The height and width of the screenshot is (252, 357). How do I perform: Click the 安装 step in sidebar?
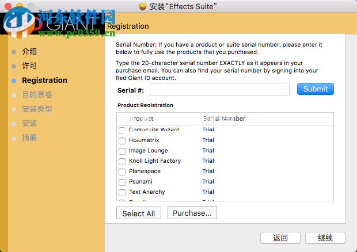pyautogui.click(x=29, y=124)
